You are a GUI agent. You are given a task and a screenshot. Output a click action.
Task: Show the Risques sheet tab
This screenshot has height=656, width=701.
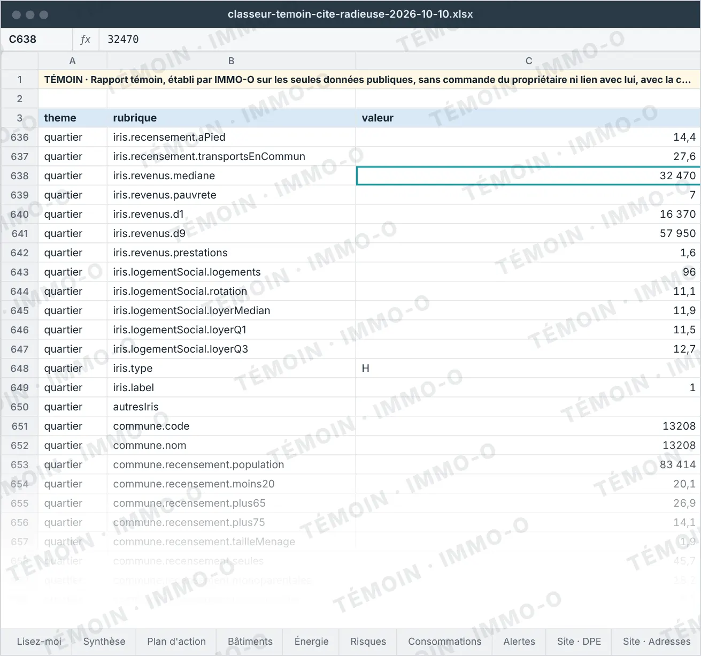[368, 642]
